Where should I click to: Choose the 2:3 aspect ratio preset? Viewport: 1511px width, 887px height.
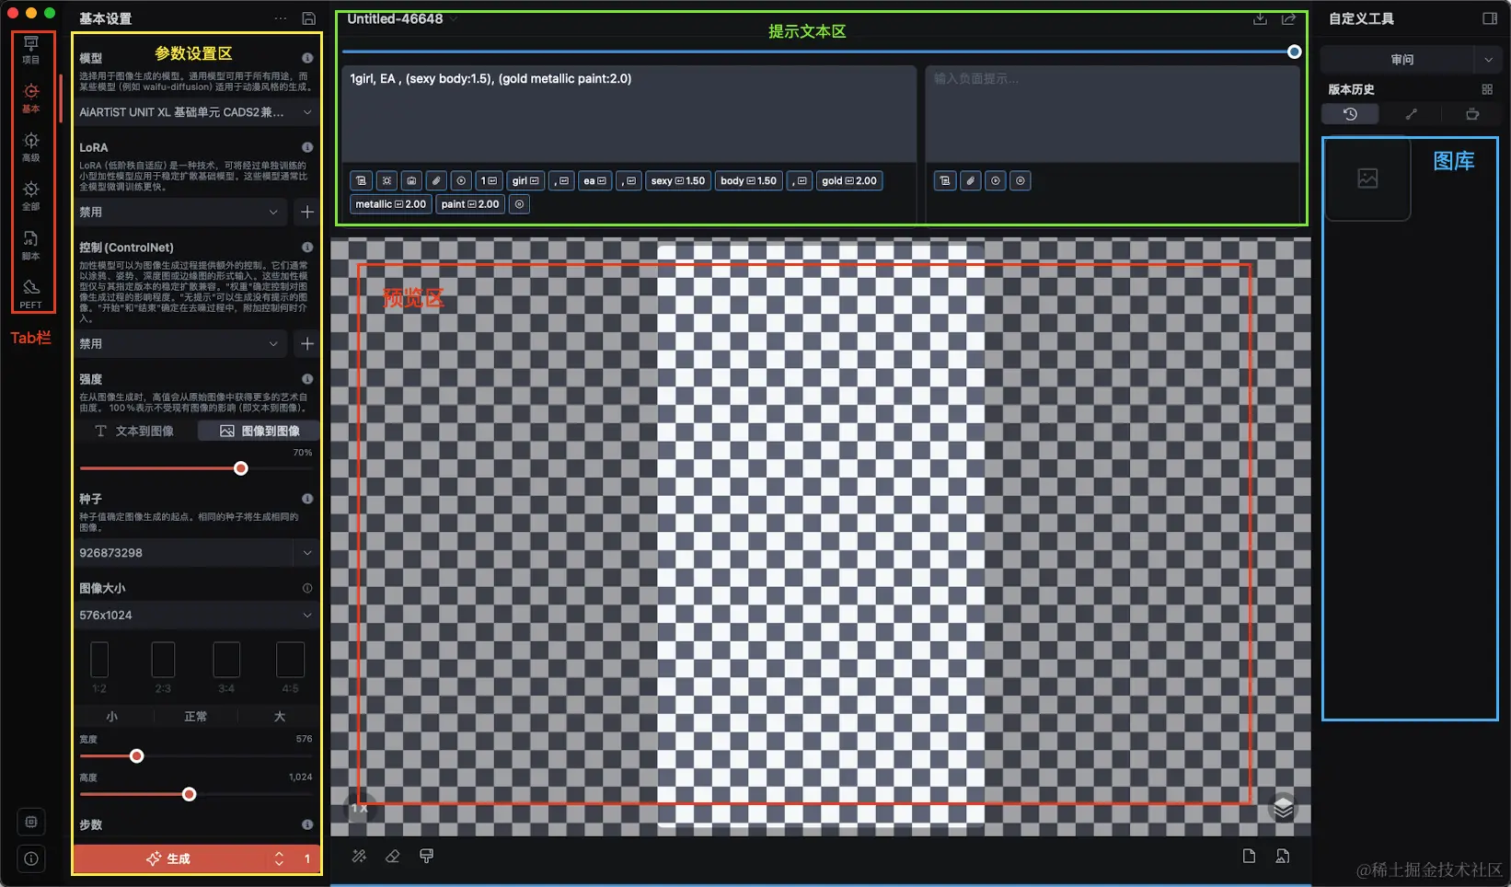[163, 667]
